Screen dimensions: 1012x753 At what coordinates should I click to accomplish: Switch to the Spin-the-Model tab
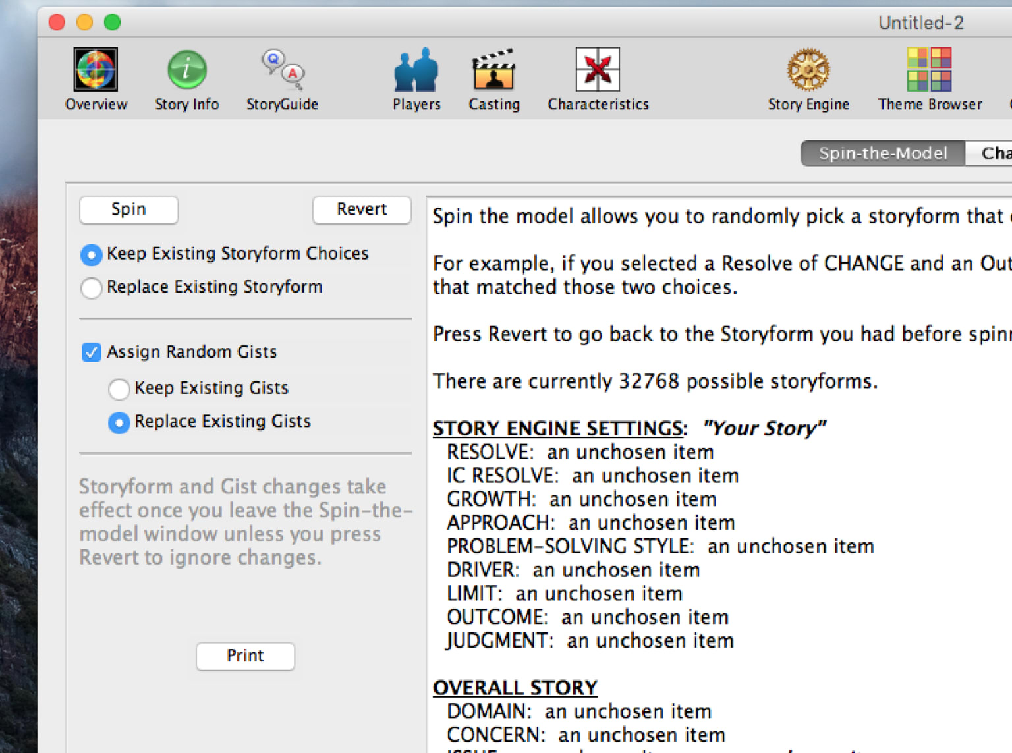pyautogui.click(x=883, y=153)
